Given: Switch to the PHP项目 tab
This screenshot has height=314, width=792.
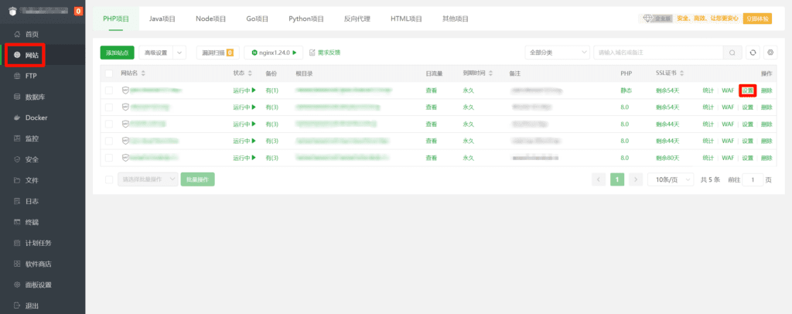Looking at the screenshot, I should point(116,19).
